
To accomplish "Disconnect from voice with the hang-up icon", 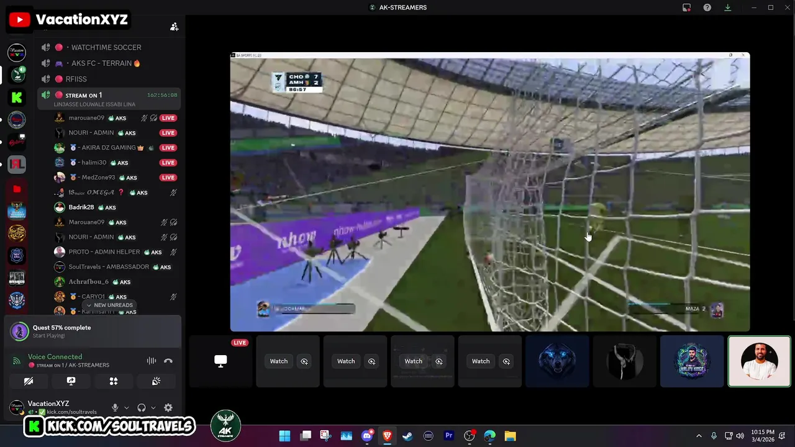I will 168,361.
